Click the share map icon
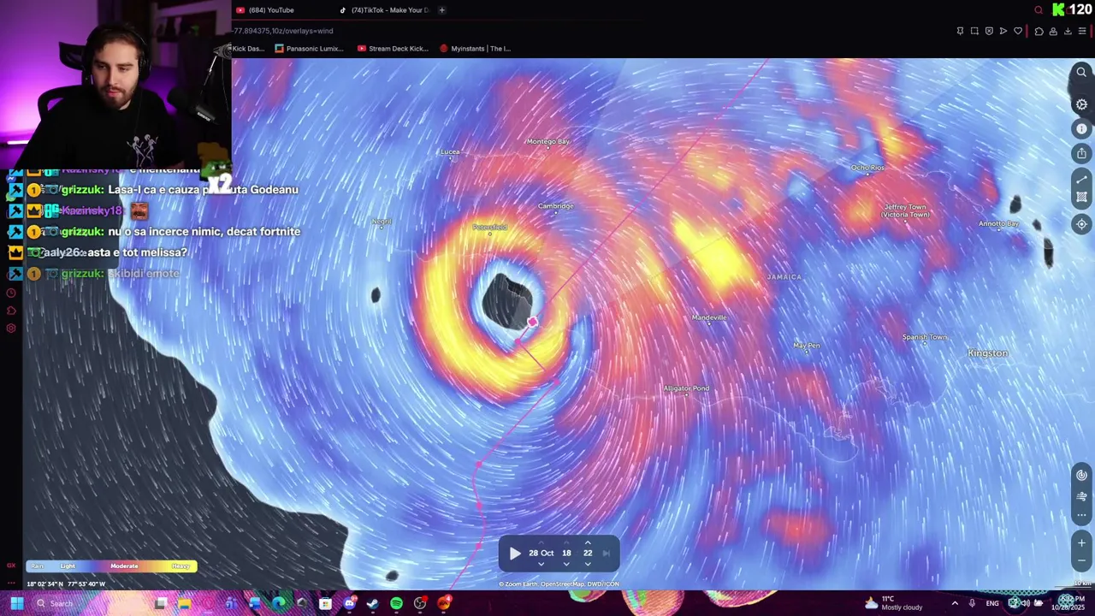Viewport: 1095px width, 616px height. pos(1081,153)
